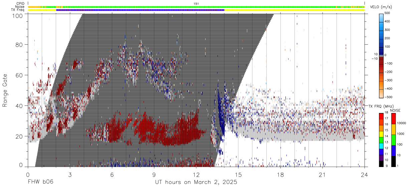The width and height of the screenshot is (410, 189).
Task: Click the red swatch in the NOISE legend
Action: pyautogui.click(x=393, y=119)
